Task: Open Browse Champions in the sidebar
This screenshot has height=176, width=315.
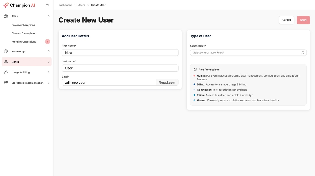Action: point(23,25)
